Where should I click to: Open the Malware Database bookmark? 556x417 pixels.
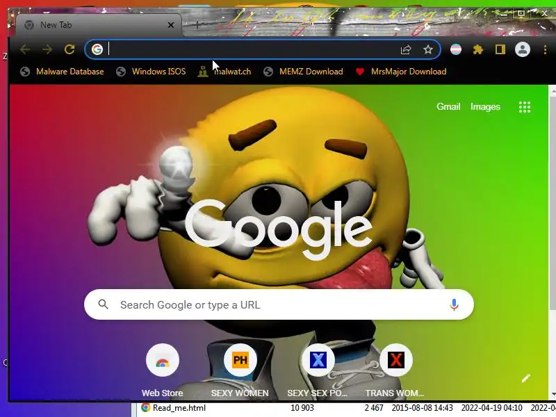pyautogui.click(x=62, y=72)
